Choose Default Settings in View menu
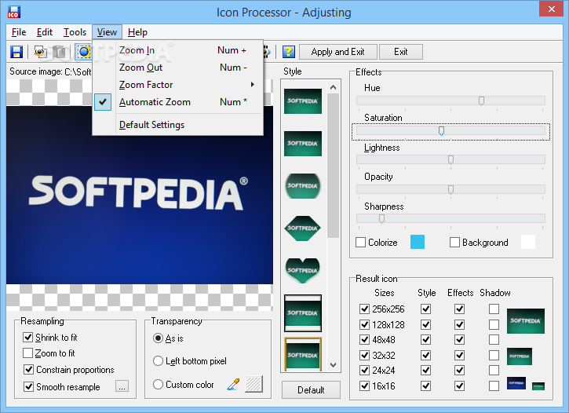This screenshot has width=569, height=413. click(178, 125)
